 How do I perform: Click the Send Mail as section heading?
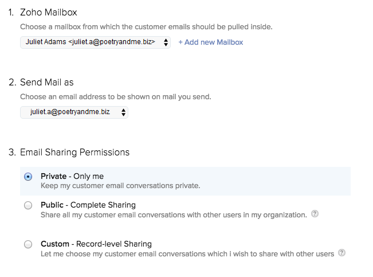point(47,82)
